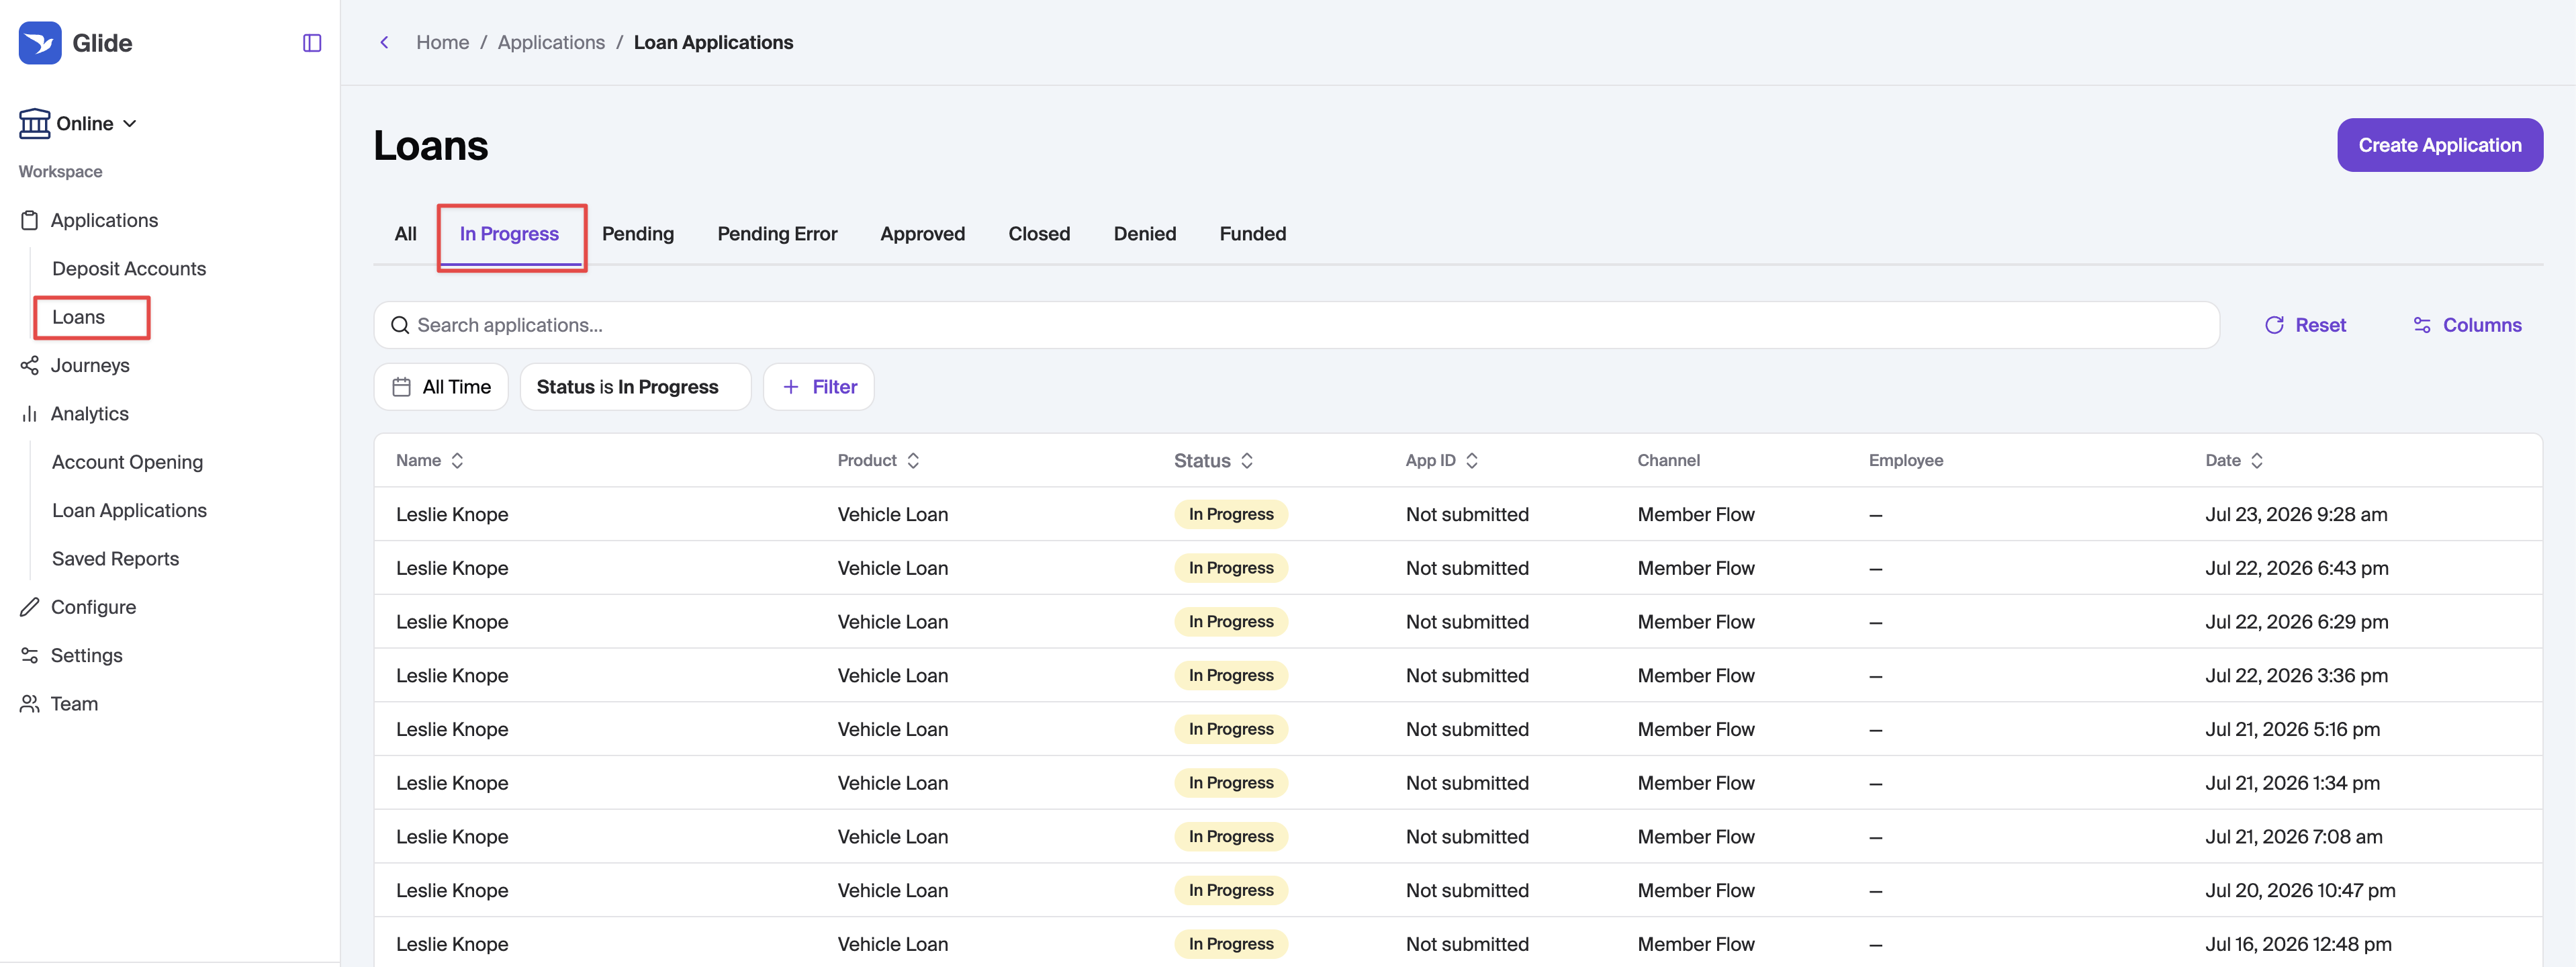Click the Reset button label
The width and height of the screenshot is (2576, 967).
2320,325
